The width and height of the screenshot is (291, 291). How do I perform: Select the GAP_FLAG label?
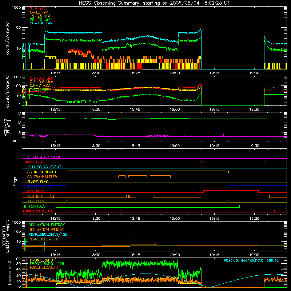pyautogui.click(x=36, y=162)
